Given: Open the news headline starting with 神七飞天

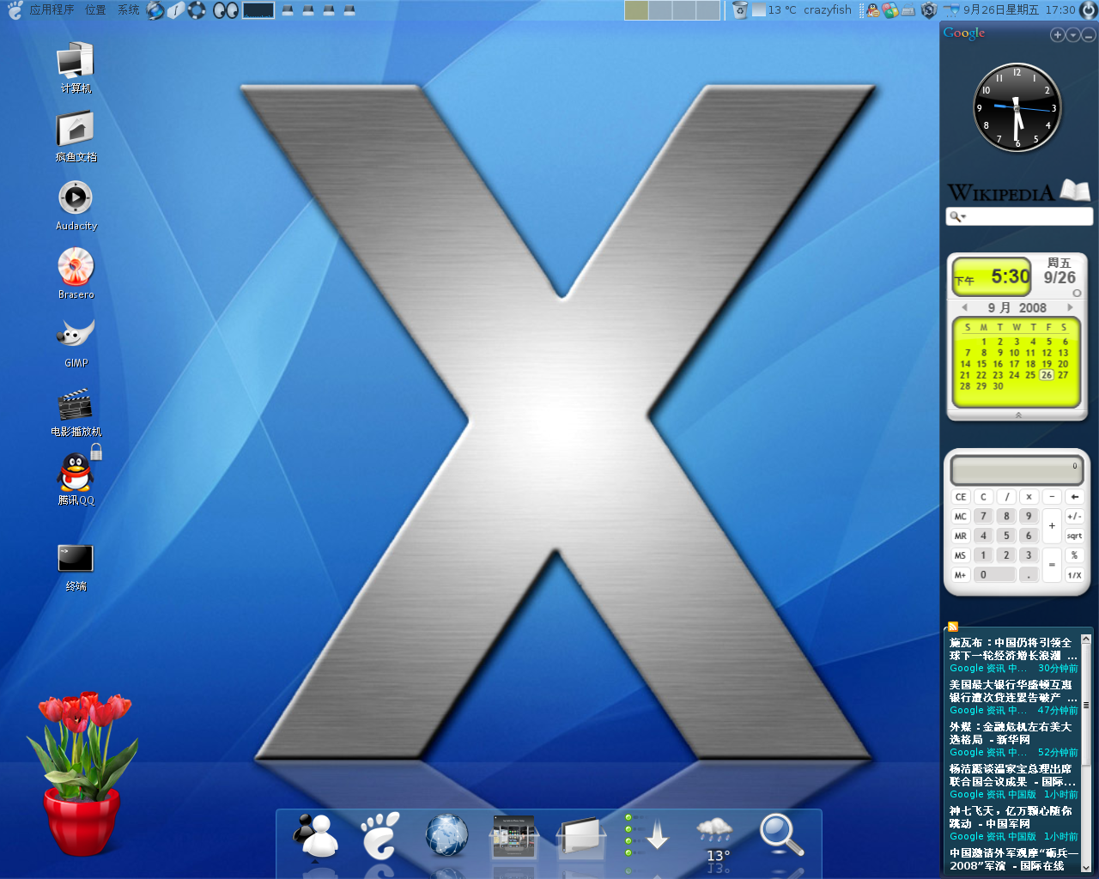Looking at the screenshot, I should [1011, 817].
